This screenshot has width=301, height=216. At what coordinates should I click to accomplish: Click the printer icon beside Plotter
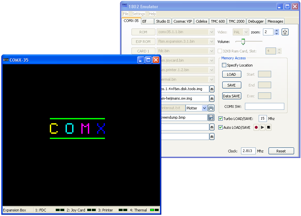(211, 108)
